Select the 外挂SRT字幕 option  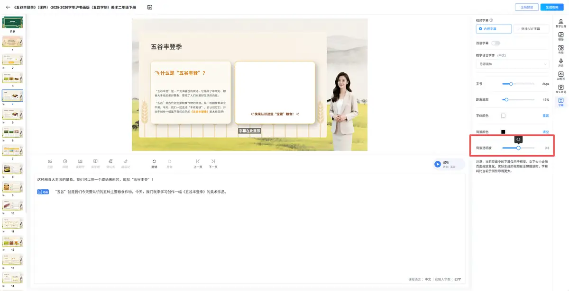pyautogui.click(x=532, y=29)
